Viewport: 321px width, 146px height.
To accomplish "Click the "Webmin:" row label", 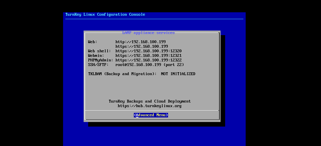I will [96, 55].
